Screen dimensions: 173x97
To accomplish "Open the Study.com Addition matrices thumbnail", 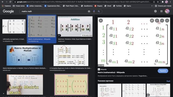I will click(75, 26).
